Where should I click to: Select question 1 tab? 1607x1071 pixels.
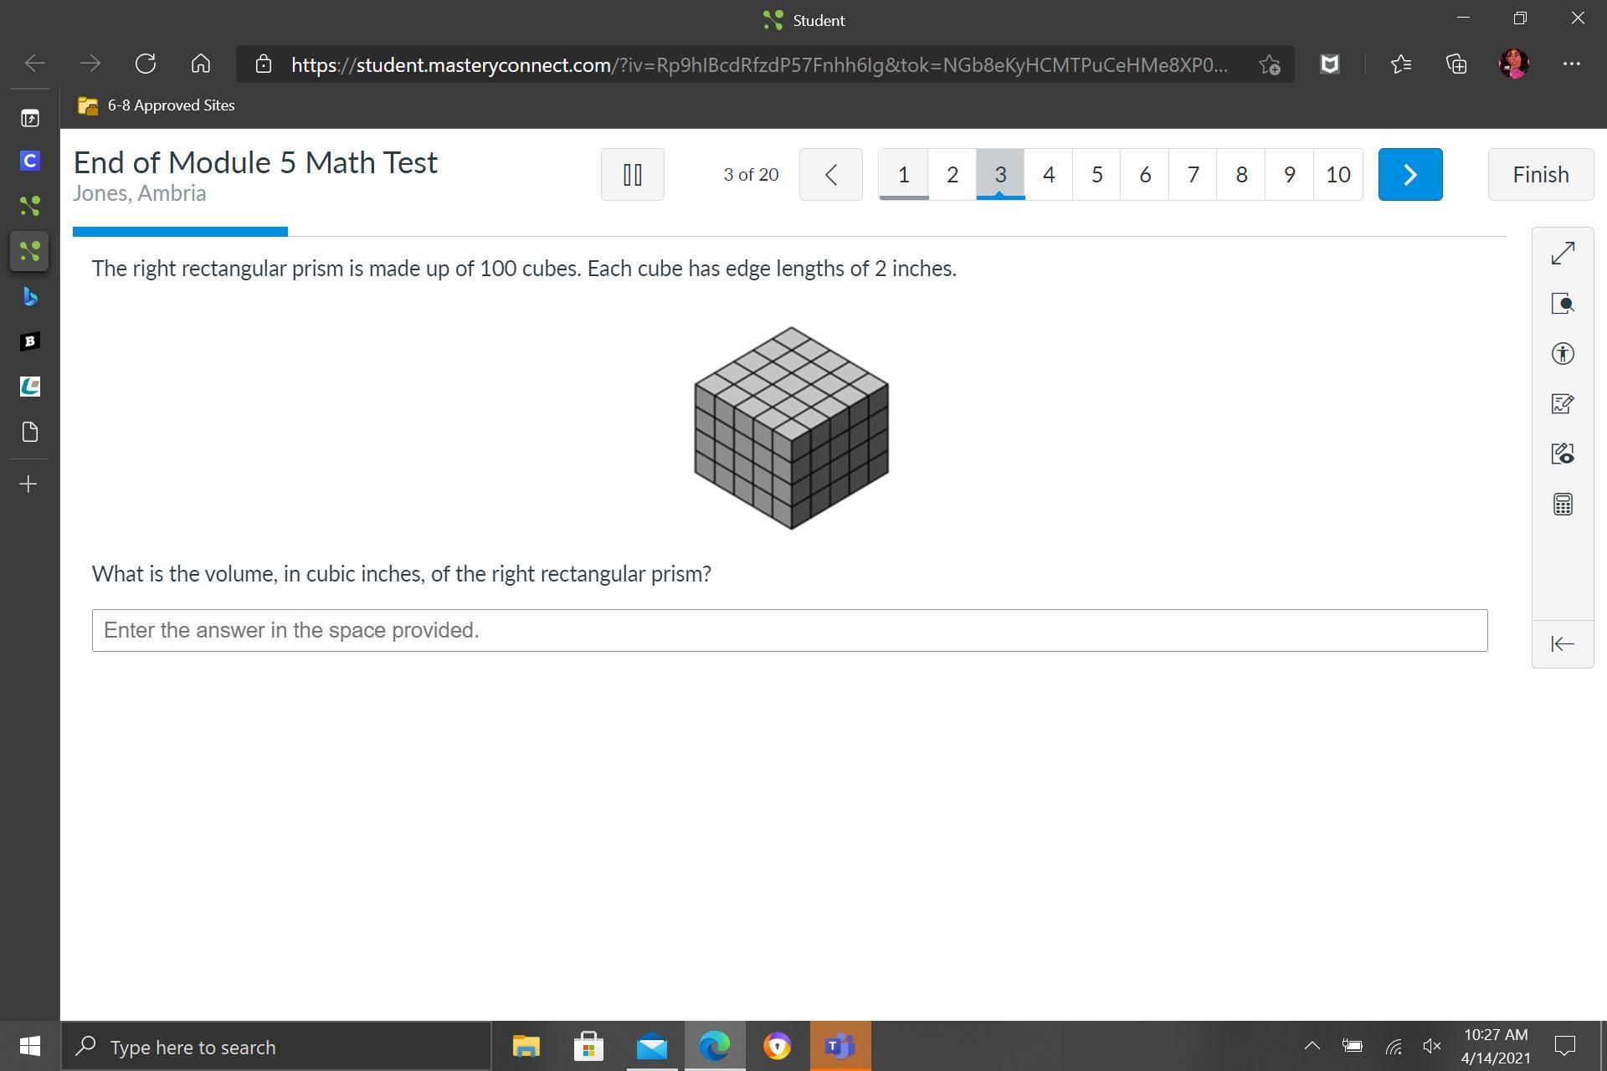point(903,175)
